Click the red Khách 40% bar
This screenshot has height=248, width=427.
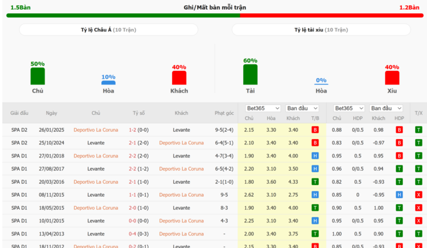coord(179,78)
